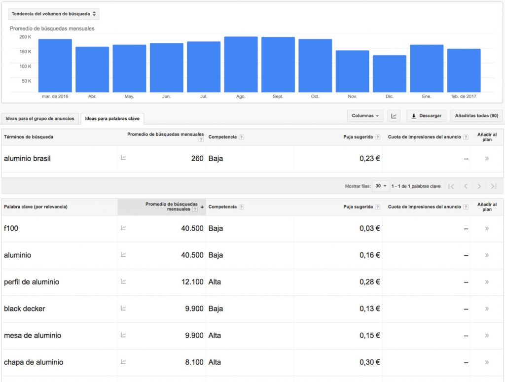Open the Tendencia del volumen de búsqueda dropdown
This screenshot has height=382, width=505.
[x=55, y=14]
